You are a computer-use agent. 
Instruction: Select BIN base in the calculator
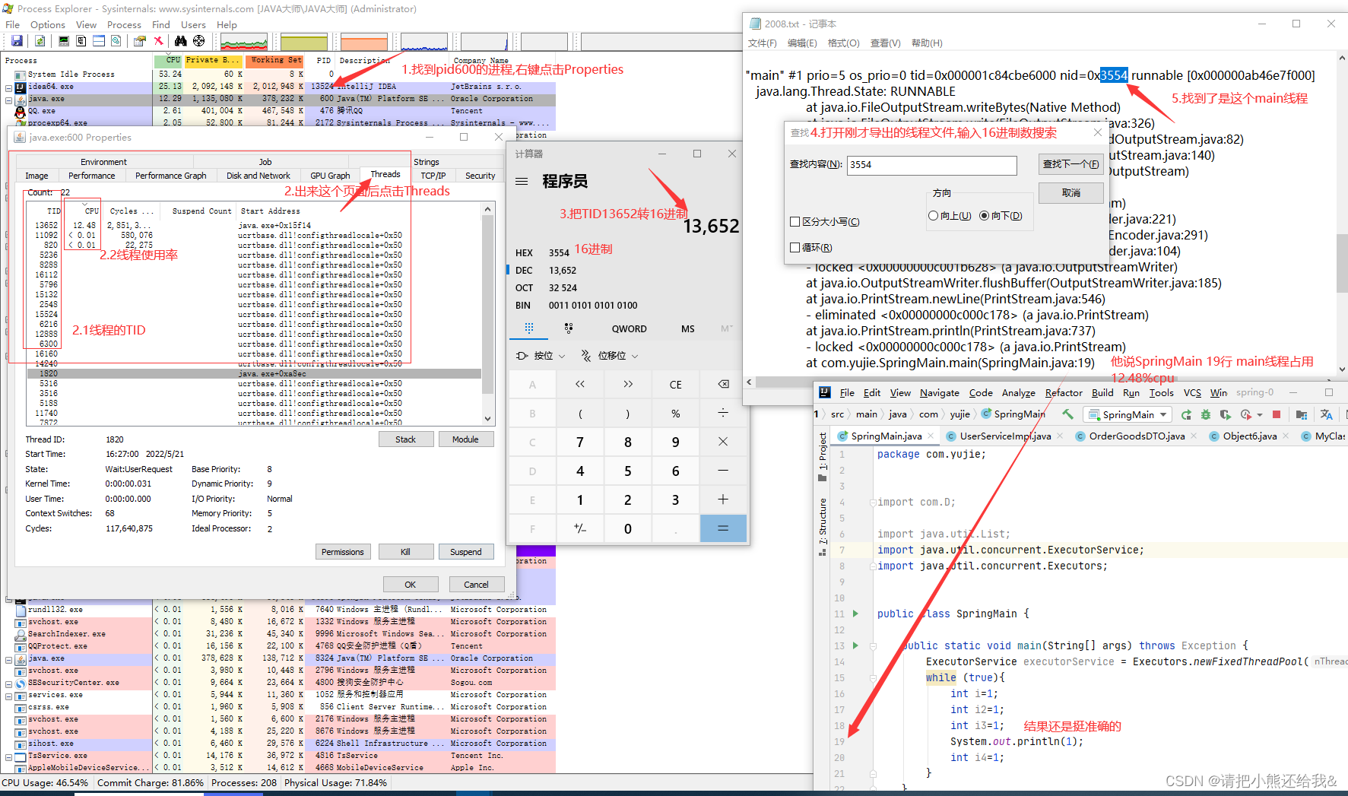(523, 306)
